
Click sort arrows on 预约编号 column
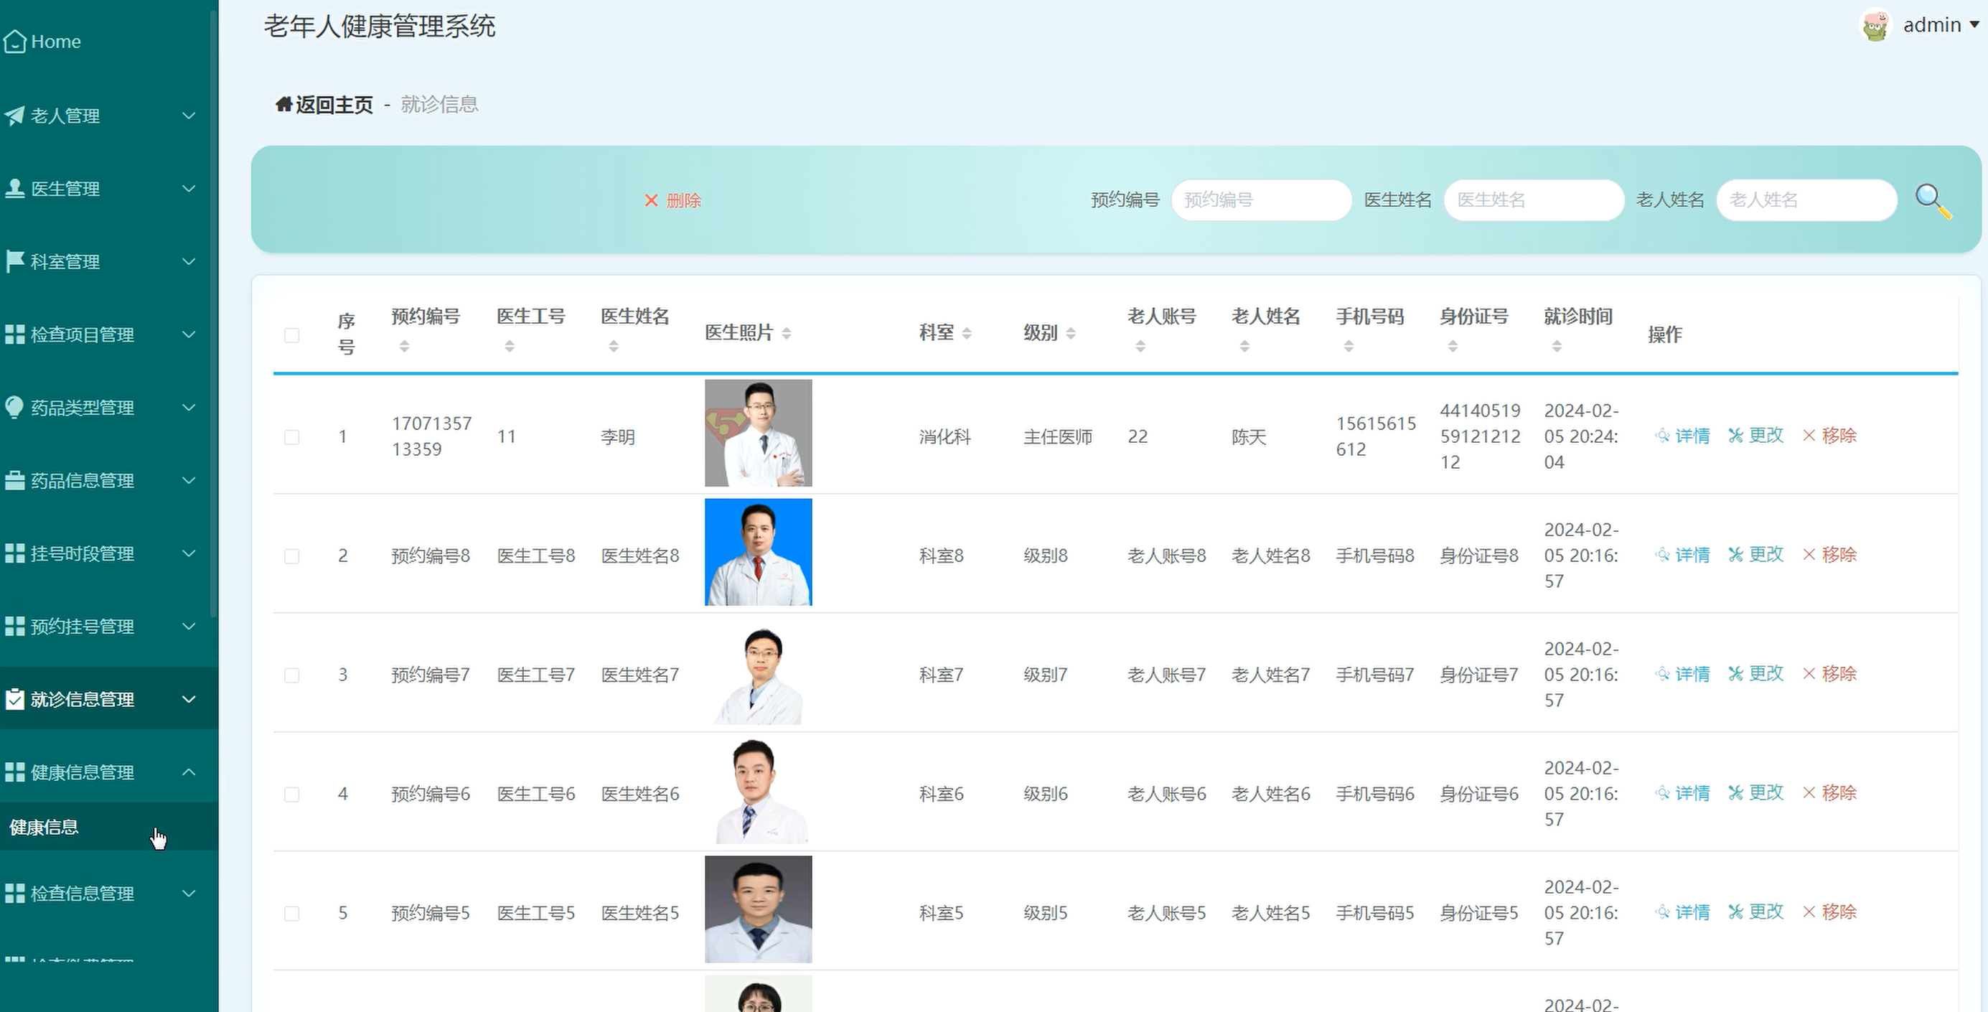coord(404,347)
